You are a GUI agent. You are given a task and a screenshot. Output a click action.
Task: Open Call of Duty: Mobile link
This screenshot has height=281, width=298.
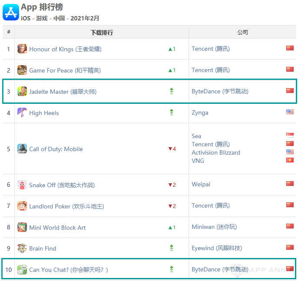(56, 149)
